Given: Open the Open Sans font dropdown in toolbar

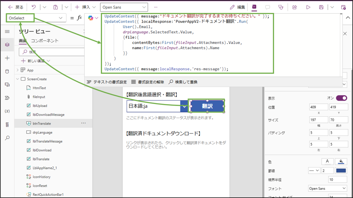Looking at the screenshot, I should tap(124, 7).
